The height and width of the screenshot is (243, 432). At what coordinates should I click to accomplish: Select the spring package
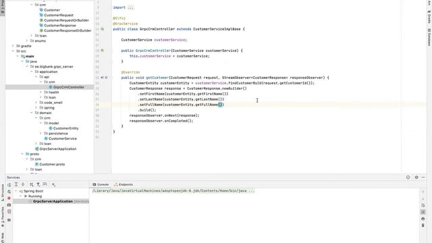49,108
